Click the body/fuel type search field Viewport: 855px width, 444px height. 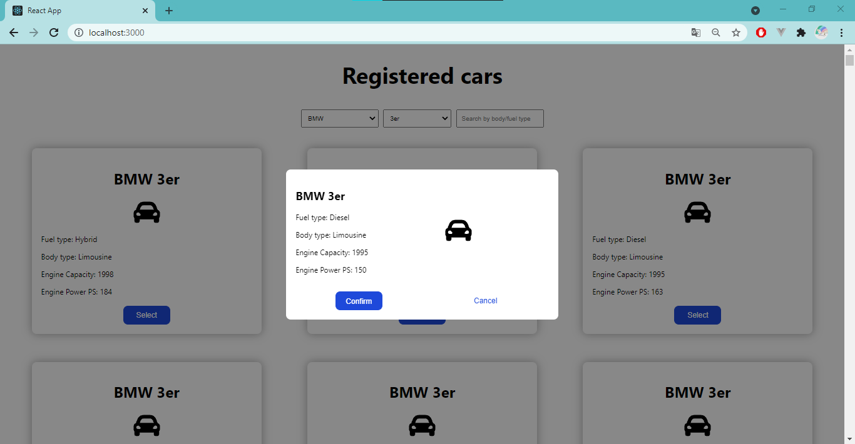499,118
